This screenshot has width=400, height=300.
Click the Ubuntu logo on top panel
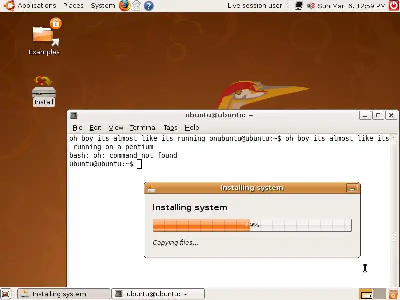coord(9,6)
